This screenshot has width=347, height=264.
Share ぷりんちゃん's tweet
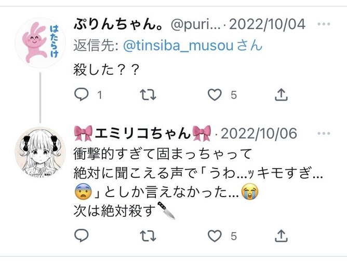(281, 94)
